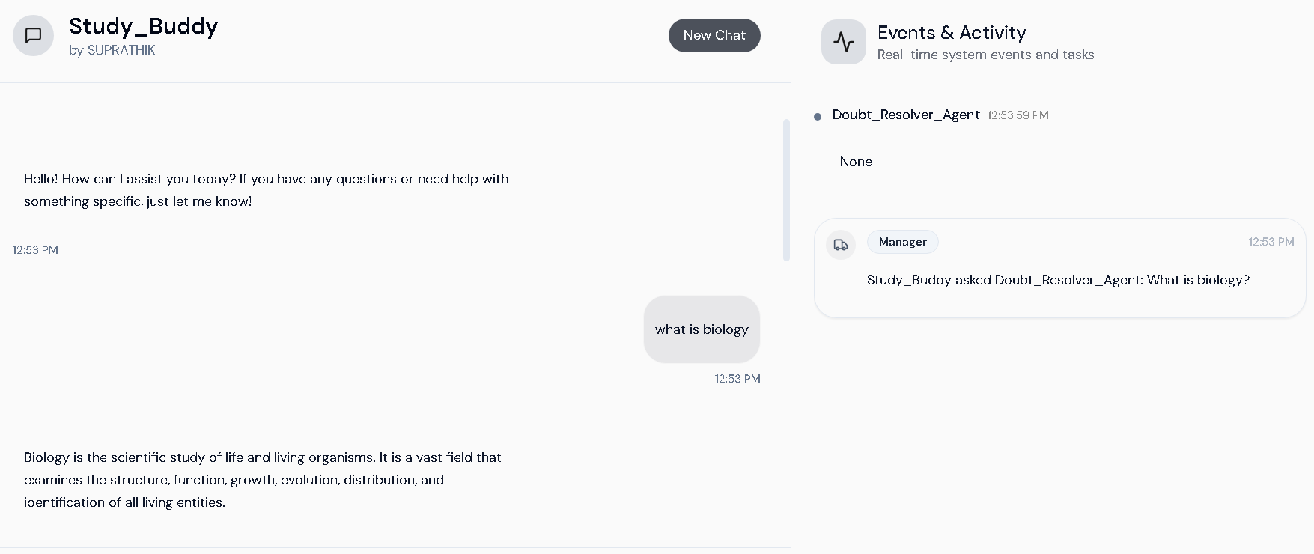
Task: Click 'Real-time system events and tasks' subtitle
Action: [985, 55]
